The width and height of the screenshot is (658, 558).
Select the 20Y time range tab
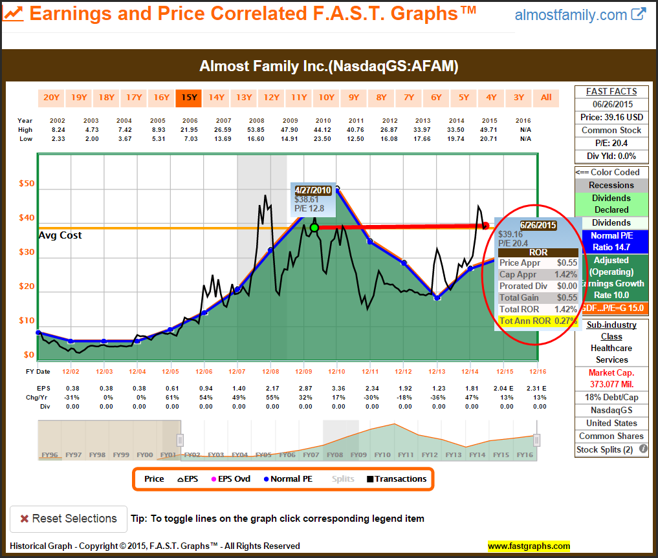[x=51, y=98]
